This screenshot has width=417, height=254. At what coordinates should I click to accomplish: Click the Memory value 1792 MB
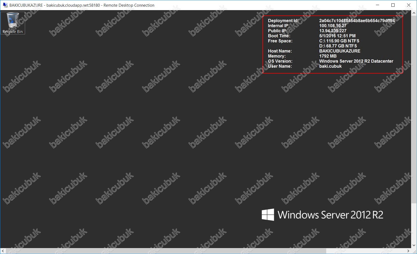pos(328,56)
